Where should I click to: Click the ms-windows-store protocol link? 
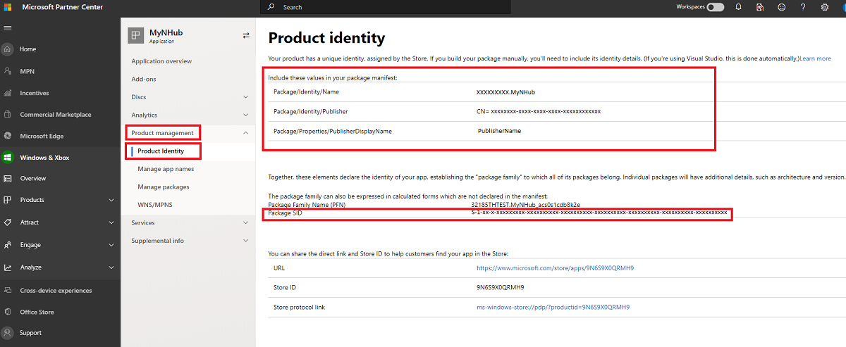[x=553, y=307]
